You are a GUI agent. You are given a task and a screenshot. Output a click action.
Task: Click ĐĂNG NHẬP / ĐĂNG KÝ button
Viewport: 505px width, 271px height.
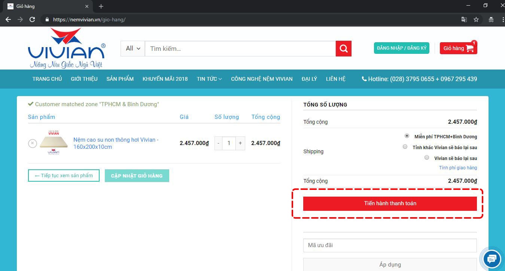pos(402,48)
